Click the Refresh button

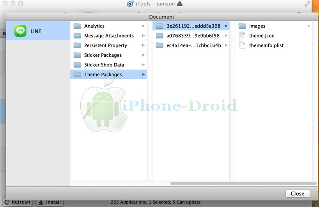pyautogui.click(x=17, y=202)
